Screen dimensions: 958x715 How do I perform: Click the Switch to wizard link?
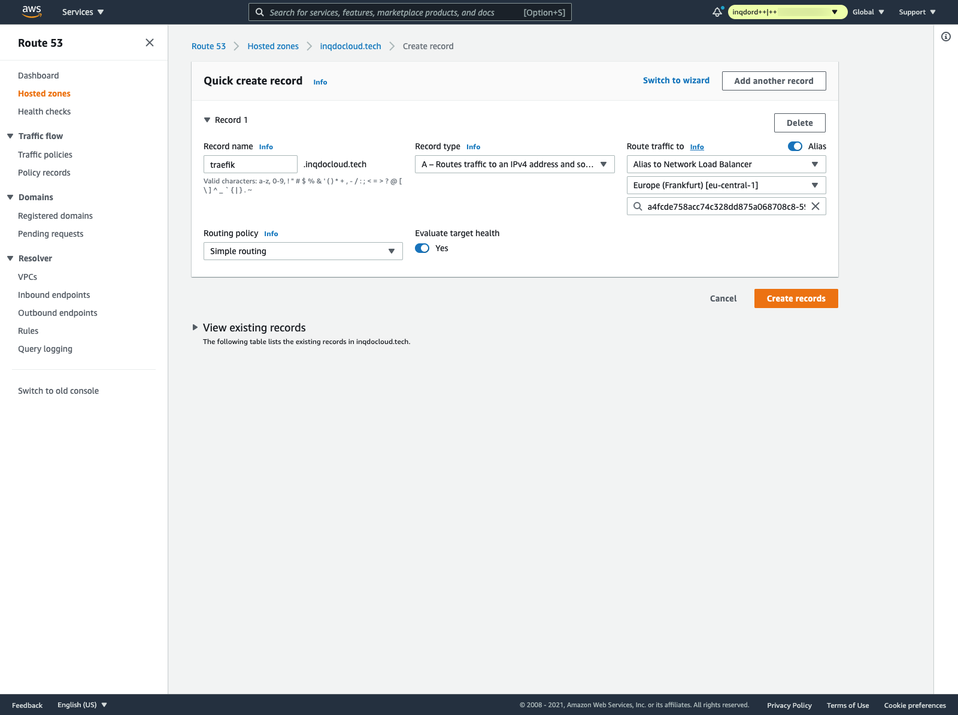pos(675,80)
